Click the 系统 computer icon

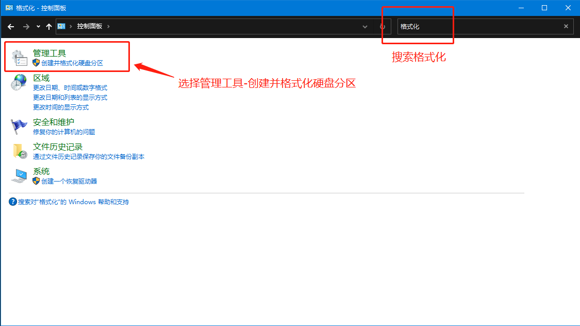[19, 175]
